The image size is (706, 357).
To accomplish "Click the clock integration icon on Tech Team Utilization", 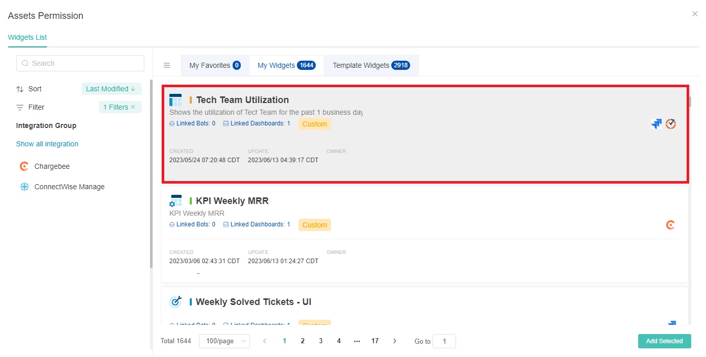I will pyautogui.click(x=671, y=124).
